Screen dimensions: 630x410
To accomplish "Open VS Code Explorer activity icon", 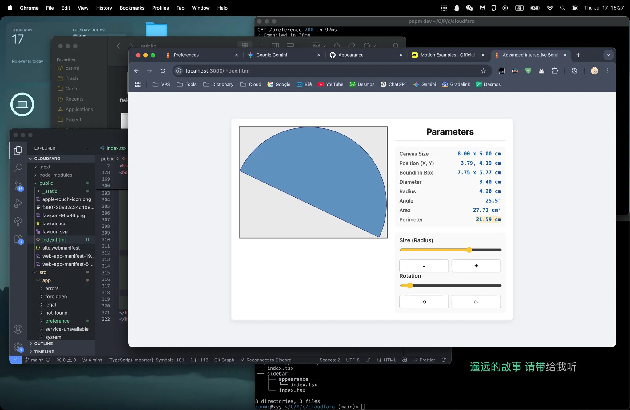I will (18, 150).
